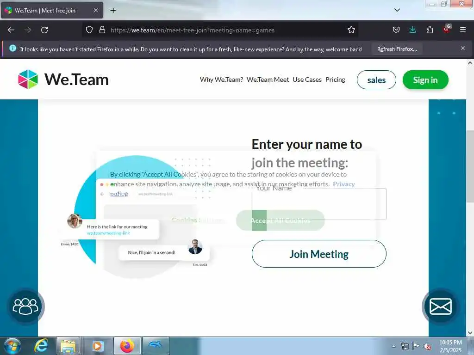
Task: Launch Internet Explorer from taskbar
Action: coord(41,346)
